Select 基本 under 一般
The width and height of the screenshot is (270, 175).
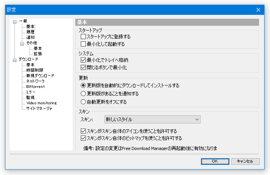pyautogui.click(x=30, y=27)
